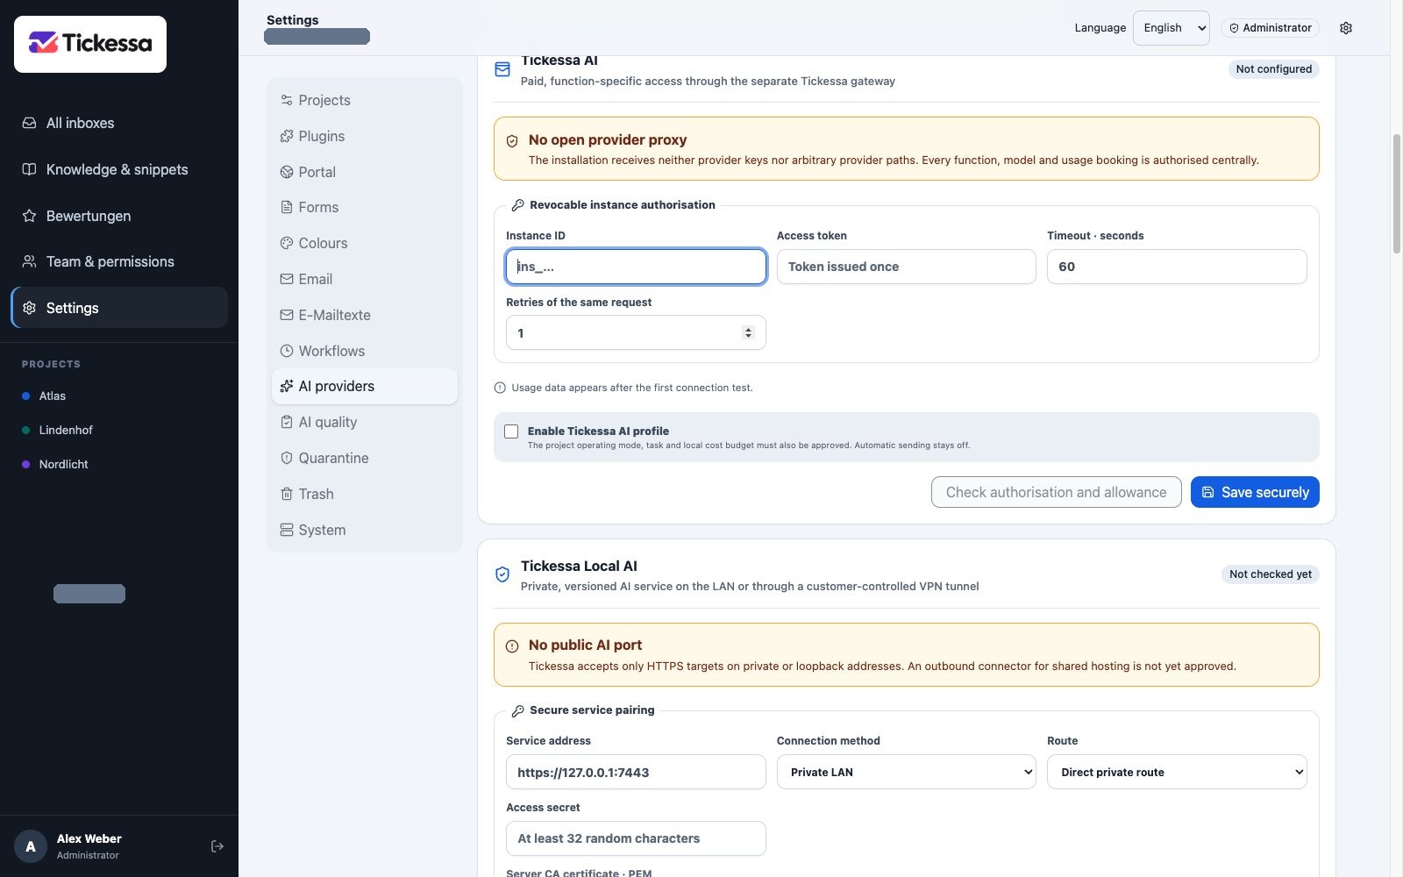Focus the Access secret input field
This screenshot has height=877, width=1403.
(x=636, y=838)
